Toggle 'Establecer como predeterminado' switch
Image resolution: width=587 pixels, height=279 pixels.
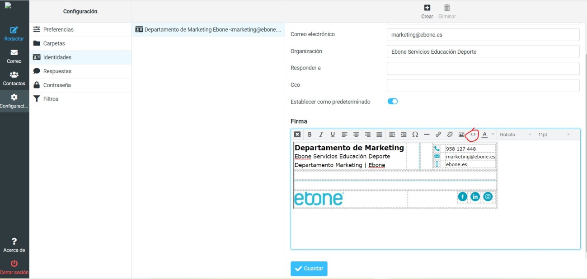click(x=393, y=102)
